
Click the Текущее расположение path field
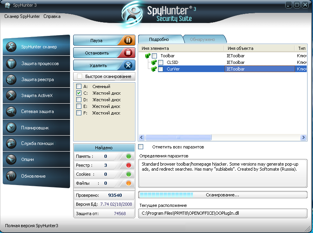click(223, 213)
